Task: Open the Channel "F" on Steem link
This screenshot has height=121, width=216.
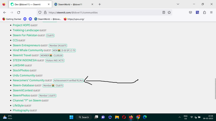Action: pos(27,100)
